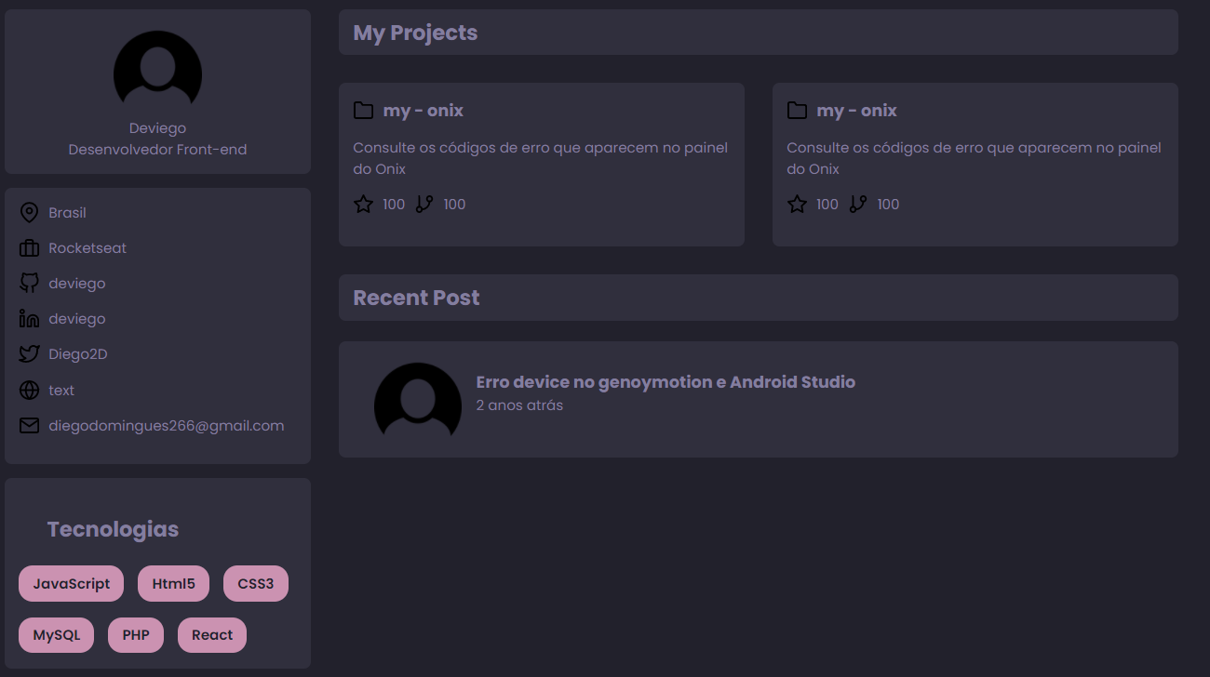Click the PHP tag in Tecnologias
Image resolution: width=1210 pixels, height=677 pixels.
136,634
